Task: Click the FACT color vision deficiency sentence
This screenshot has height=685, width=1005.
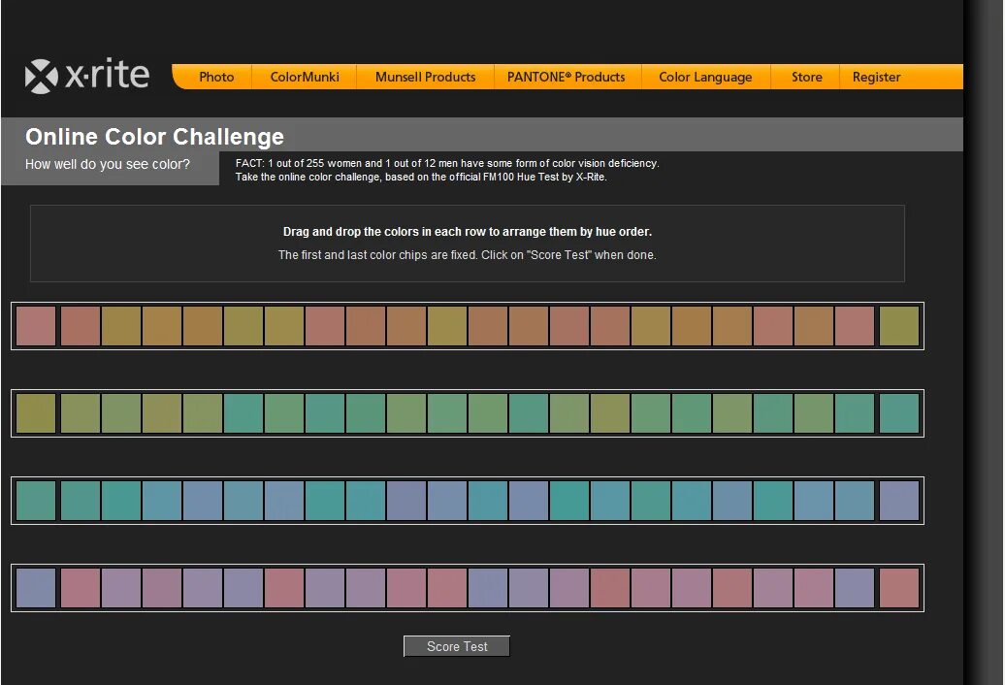Action: [447, 163]
